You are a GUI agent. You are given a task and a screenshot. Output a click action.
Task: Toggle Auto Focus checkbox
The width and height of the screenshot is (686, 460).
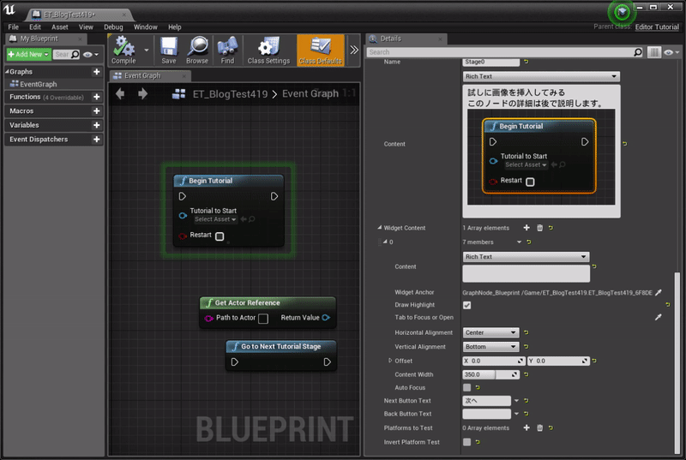pos(466,387)
